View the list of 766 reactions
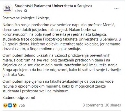Viewport: 125px width, 112px height. tap(22, 105)
